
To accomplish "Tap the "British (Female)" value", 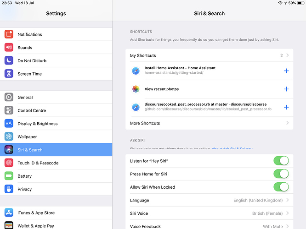I will 267,213.
